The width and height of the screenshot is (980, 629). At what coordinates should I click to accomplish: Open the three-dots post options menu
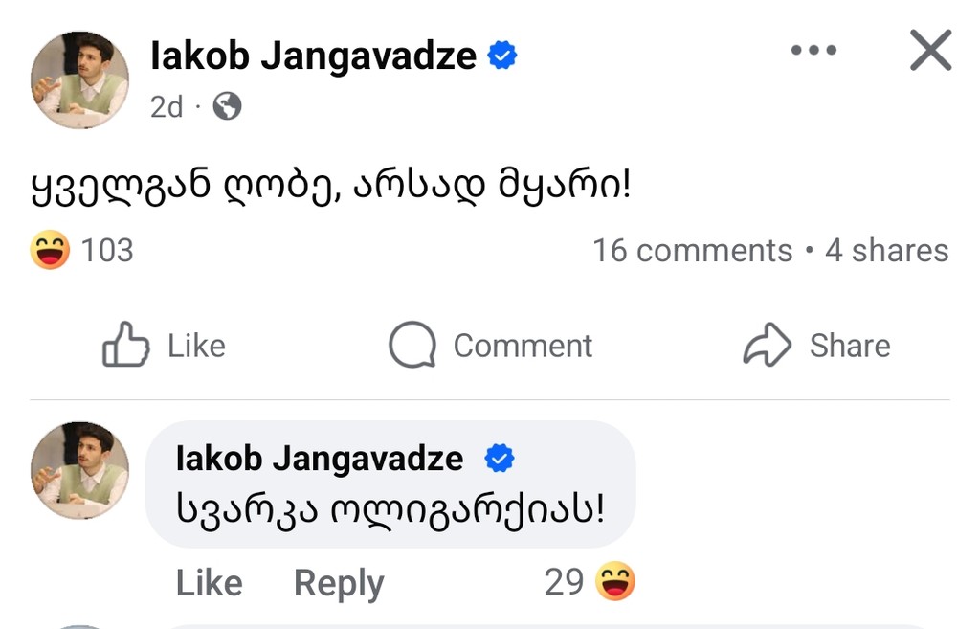pyautogui.click(x=813, y=51)
